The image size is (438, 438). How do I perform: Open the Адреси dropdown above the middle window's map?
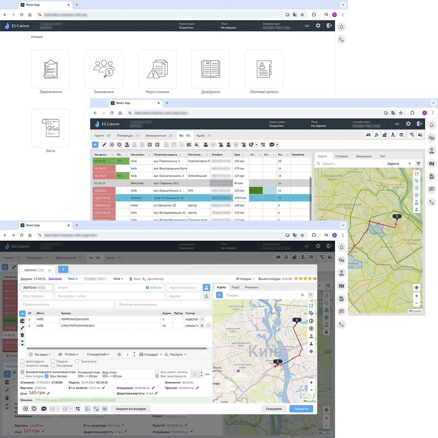[399, 164]
